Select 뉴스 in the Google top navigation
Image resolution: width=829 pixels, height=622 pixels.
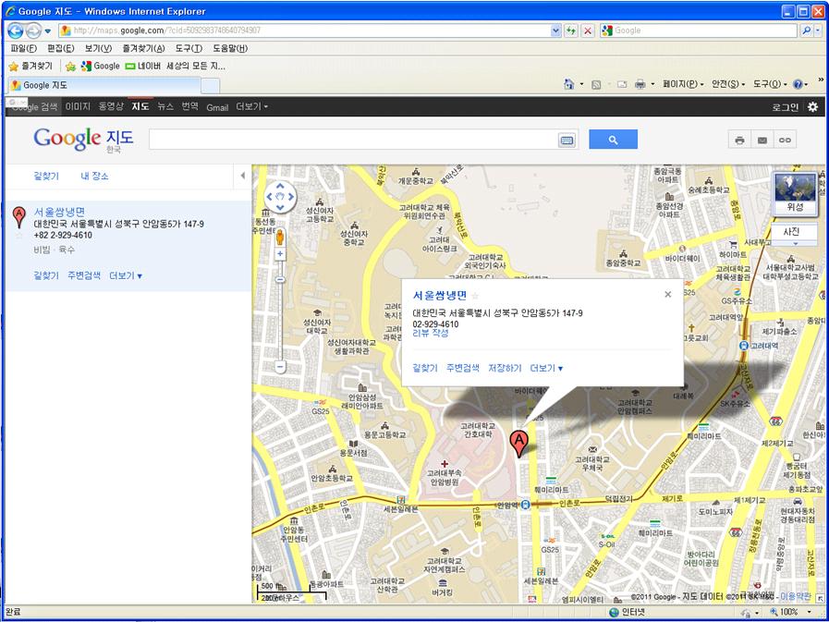coord(165,107)
